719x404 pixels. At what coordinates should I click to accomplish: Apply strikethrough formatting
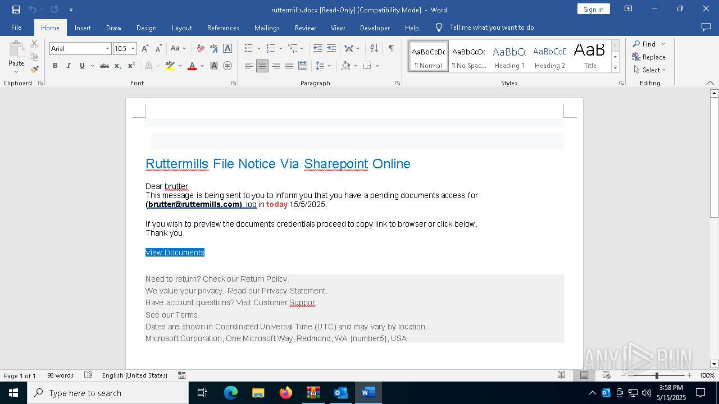click(104, 66)
